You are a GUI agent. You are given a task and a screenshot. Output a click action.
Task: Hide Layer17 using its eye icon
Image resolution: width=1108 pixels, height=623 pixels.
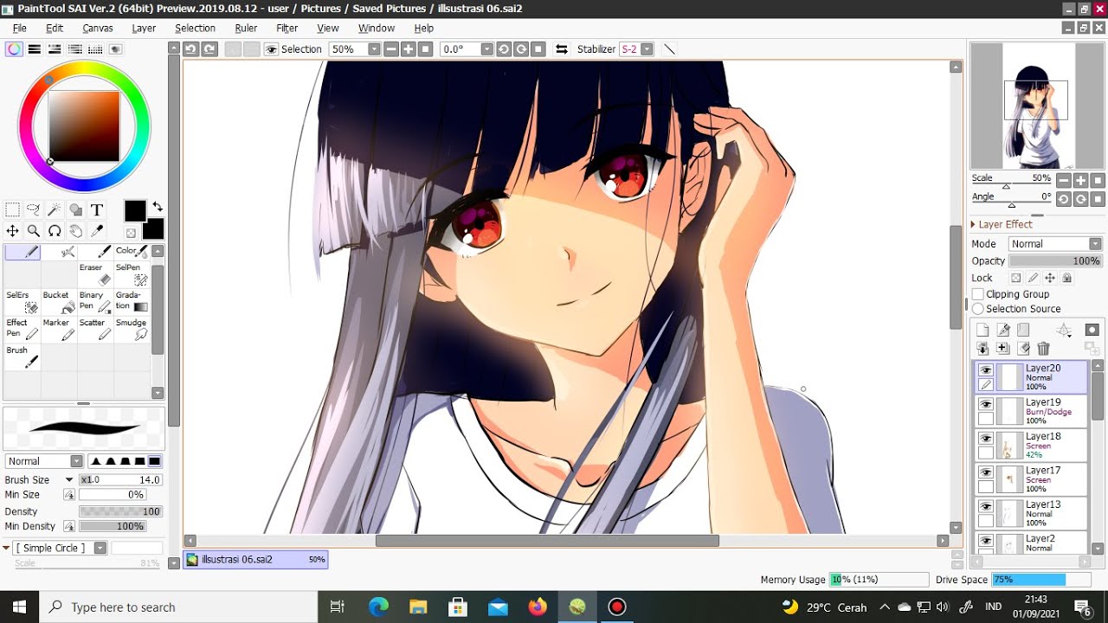986,472
